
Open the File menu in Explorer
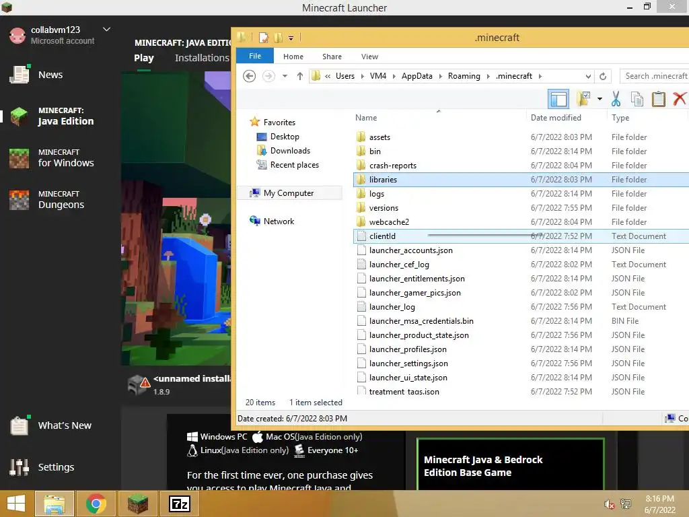255,56
